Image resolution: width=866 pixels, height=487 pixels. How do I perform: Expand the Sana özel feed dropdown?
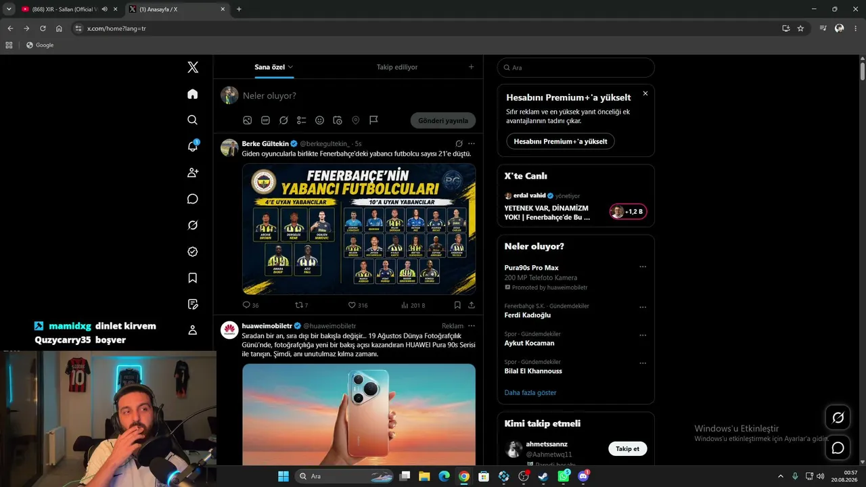click(290, 67)
